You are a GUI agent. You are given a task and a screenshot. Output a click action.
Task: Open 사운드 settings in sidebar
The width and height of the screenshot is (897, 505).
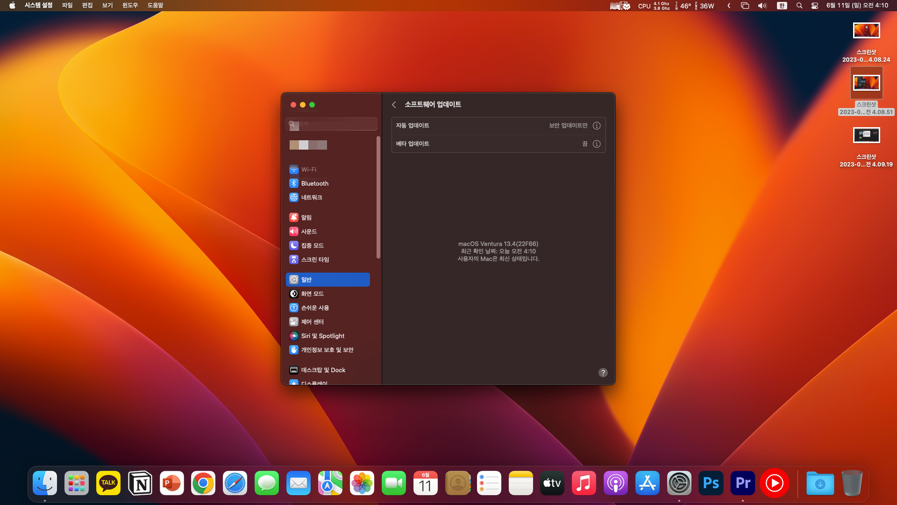(x=328, y=231)
